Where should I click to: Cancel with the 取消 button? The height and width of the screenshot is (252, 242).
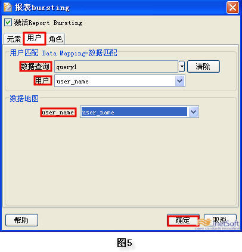(220, 220)
